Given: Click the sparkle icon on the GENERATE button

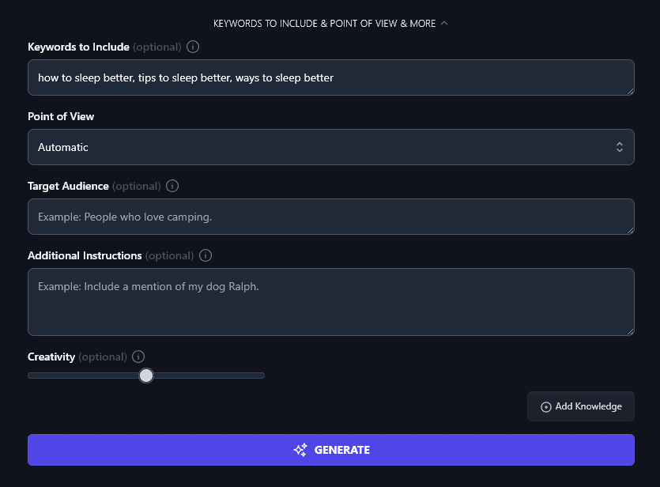Looking at the screenshot, I should (x=300, y=449).
